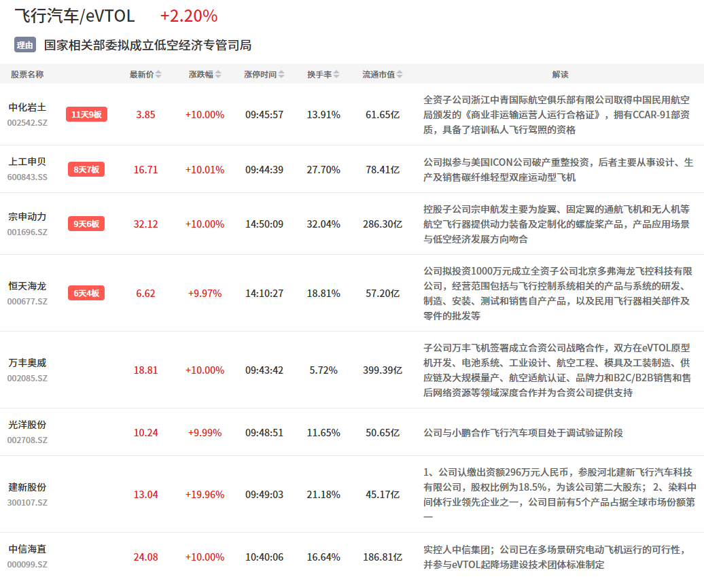Screen dimensions: 704x579
Task: Click the 8天7板 badge for 上工申贝
Action: 86,169
